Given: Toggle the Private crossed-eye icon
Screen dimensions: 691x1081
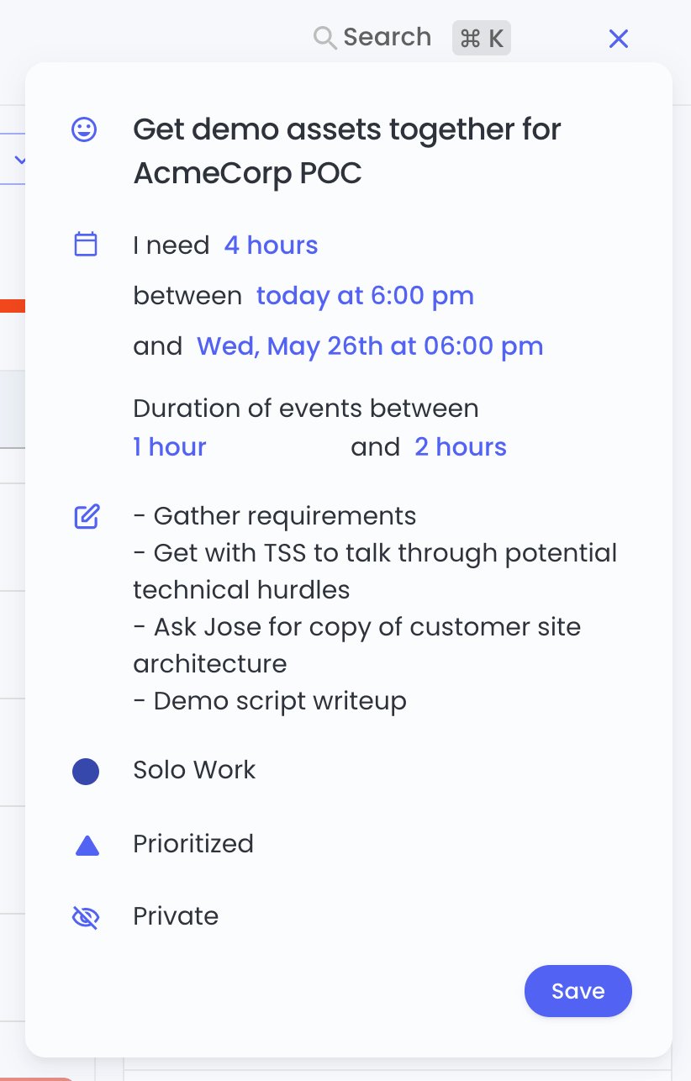Looking at the screenshot, I should [x=86, y=918].
